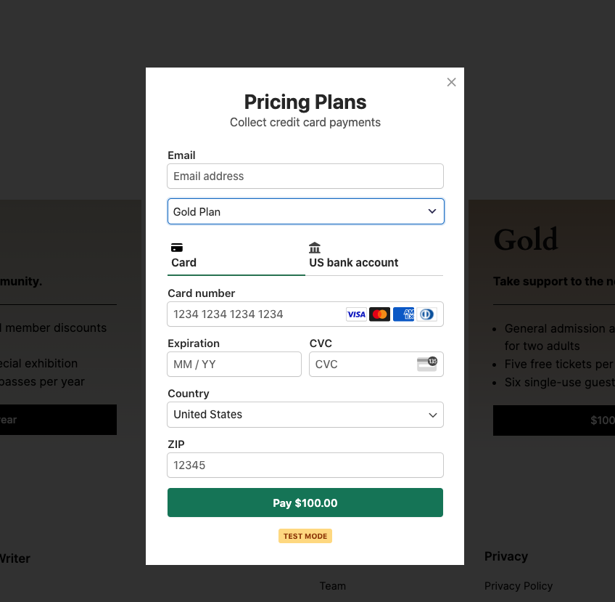
Task: Click the Diners Club icon
Action: [x=426, y=314]
